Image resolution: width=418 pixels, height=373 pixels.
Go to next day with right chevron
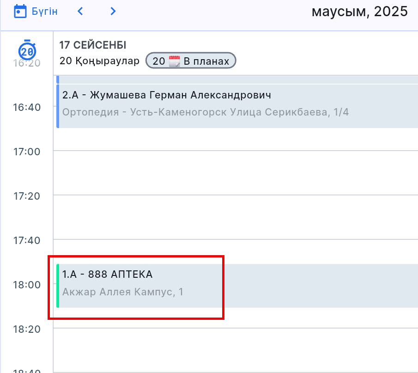pos(113,11)
